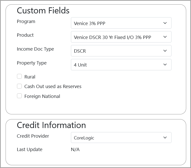
Task: Click the Income Doc Type field label
Action: [35, 49]
